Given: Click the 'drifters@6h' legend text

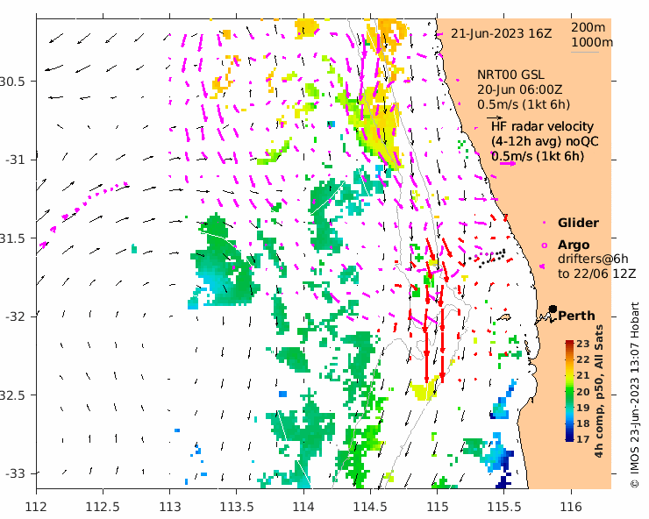Looking at the screenshot, I should click(593, 259).
